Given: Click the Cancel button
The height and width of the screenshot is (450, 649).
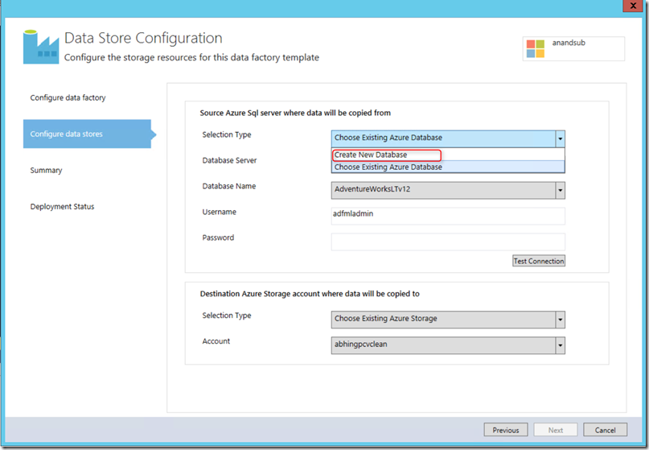Looking at the screenshot, I should point(605,430).
